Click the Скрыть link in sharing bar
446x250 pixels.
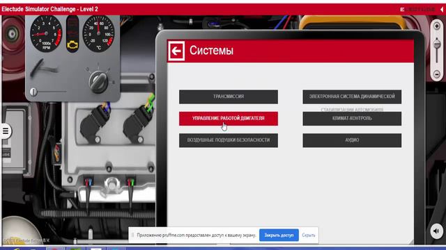coord(308,235)
